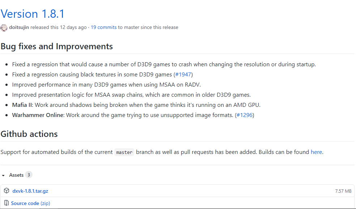Open the Version 1.8.1 release title
This screenshot has height=209, width=356.
33,14
